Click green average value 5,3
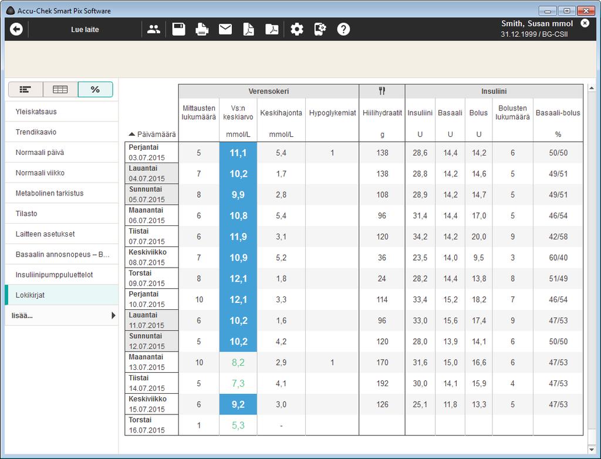This screenshot has width=601, height=459. 238,426
